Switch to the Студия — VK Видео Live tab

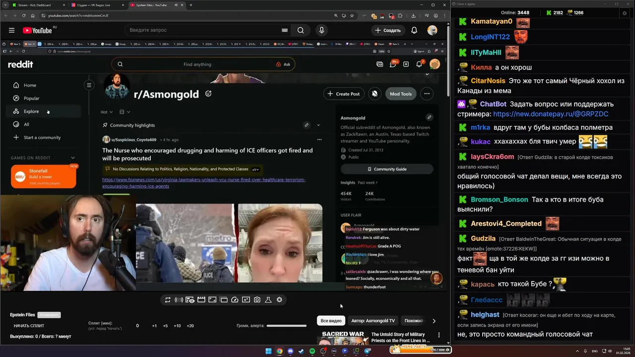[x=97, y=5]
